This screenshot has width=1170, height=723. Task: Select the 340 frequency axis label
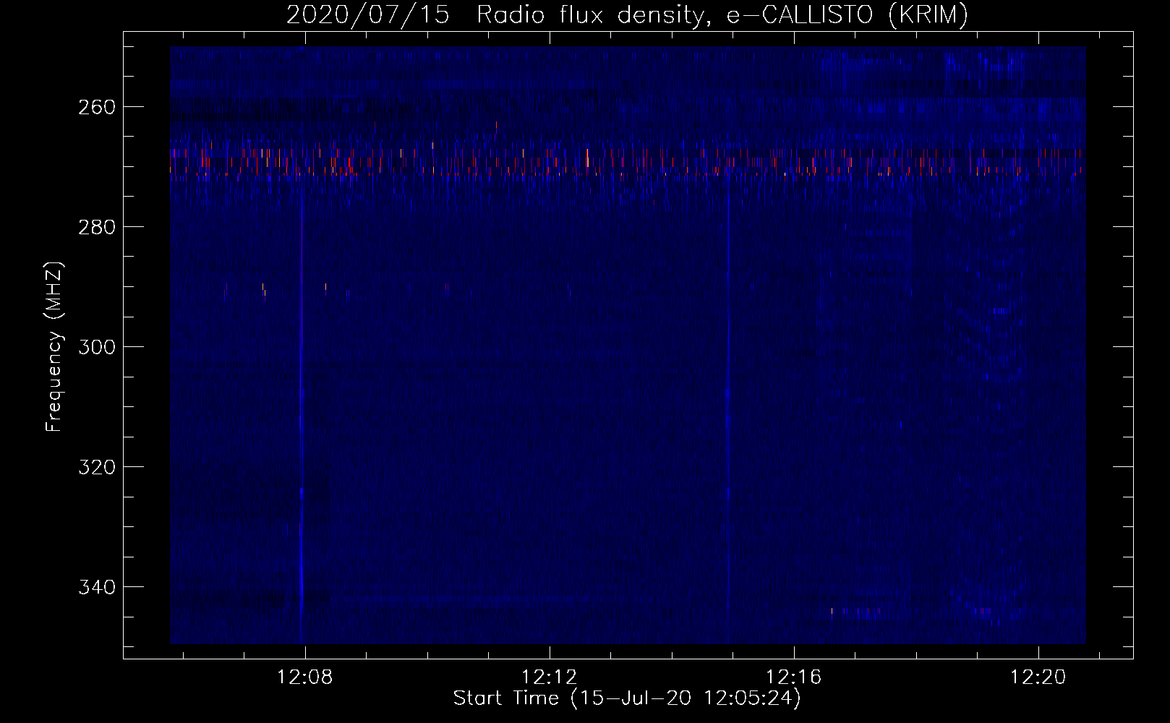(95, 587)
